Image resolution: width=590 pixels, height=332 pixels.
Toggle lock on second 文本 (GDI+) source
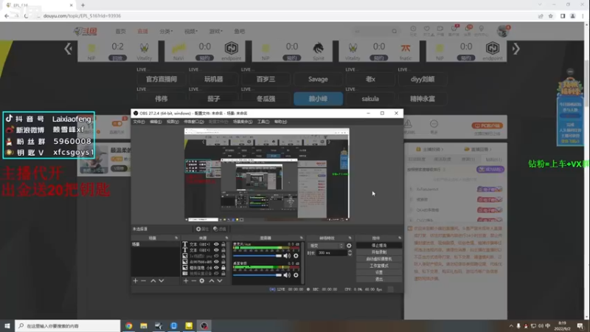click(x=223, y=250)
